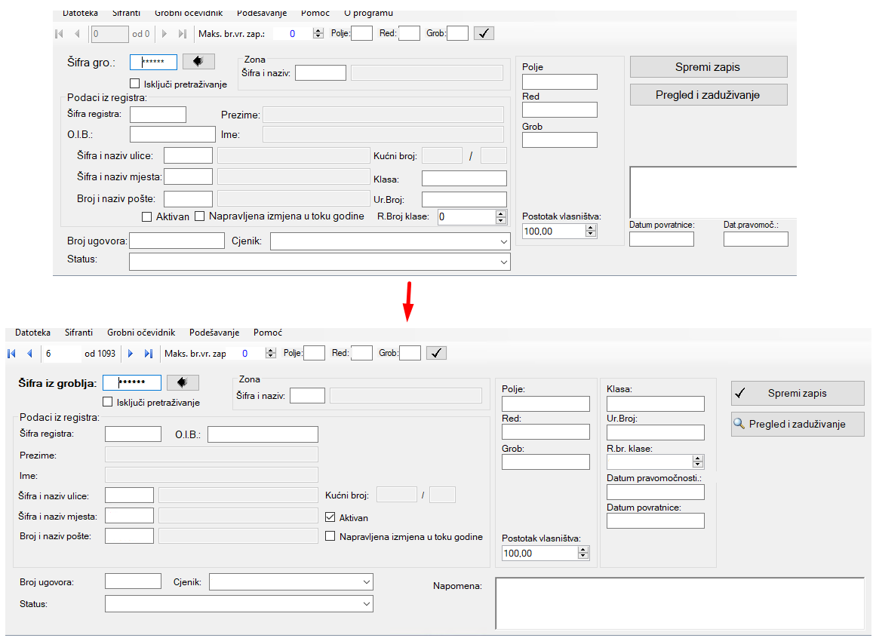
Task: Click upper Spremi zapis button without icon
Action: tap(708, 67)
